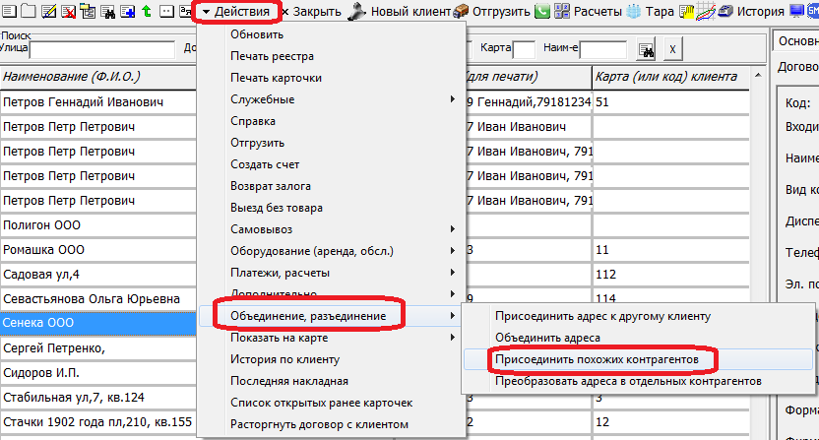
Task: Click the green phone call icon
Action: pyautogui.click(x=542, y=12)
